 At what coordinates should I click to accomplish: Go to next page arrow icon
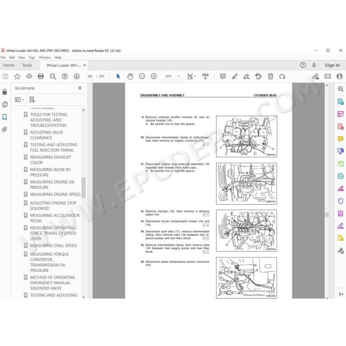tap(77, 76)
